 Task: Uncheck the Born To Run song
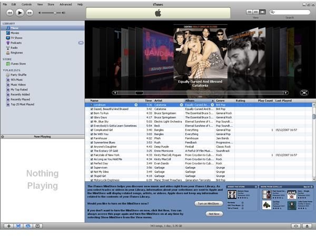92,114
